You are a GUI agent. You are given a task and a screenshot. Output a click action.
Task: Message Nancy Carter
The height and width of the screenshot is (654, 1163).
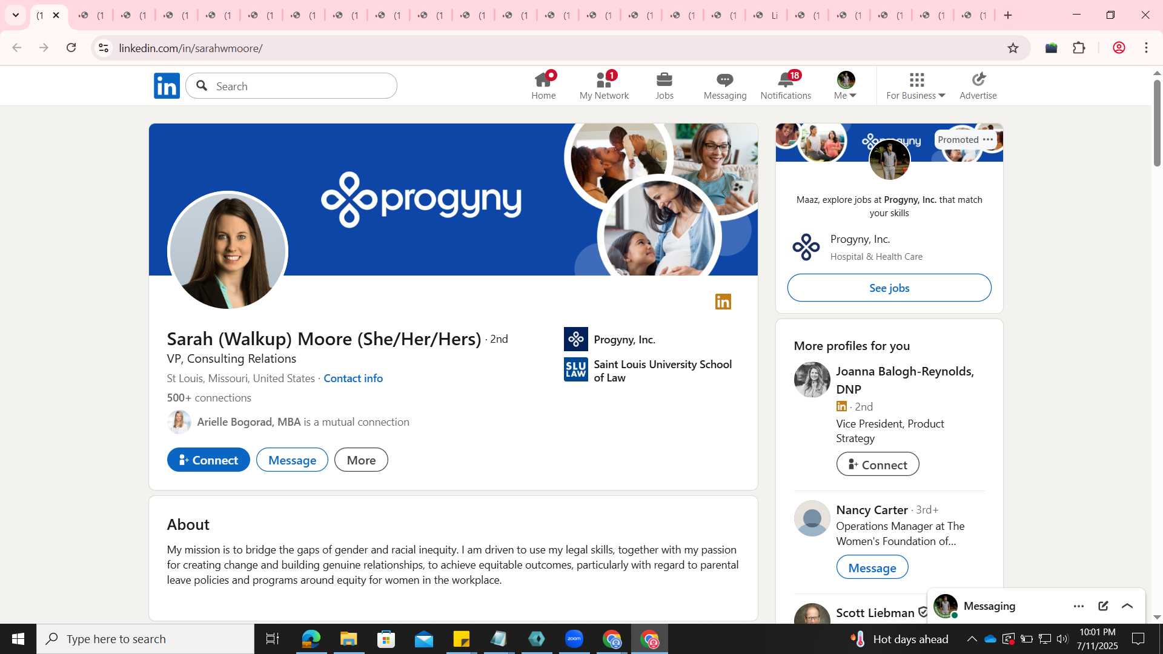872,567
